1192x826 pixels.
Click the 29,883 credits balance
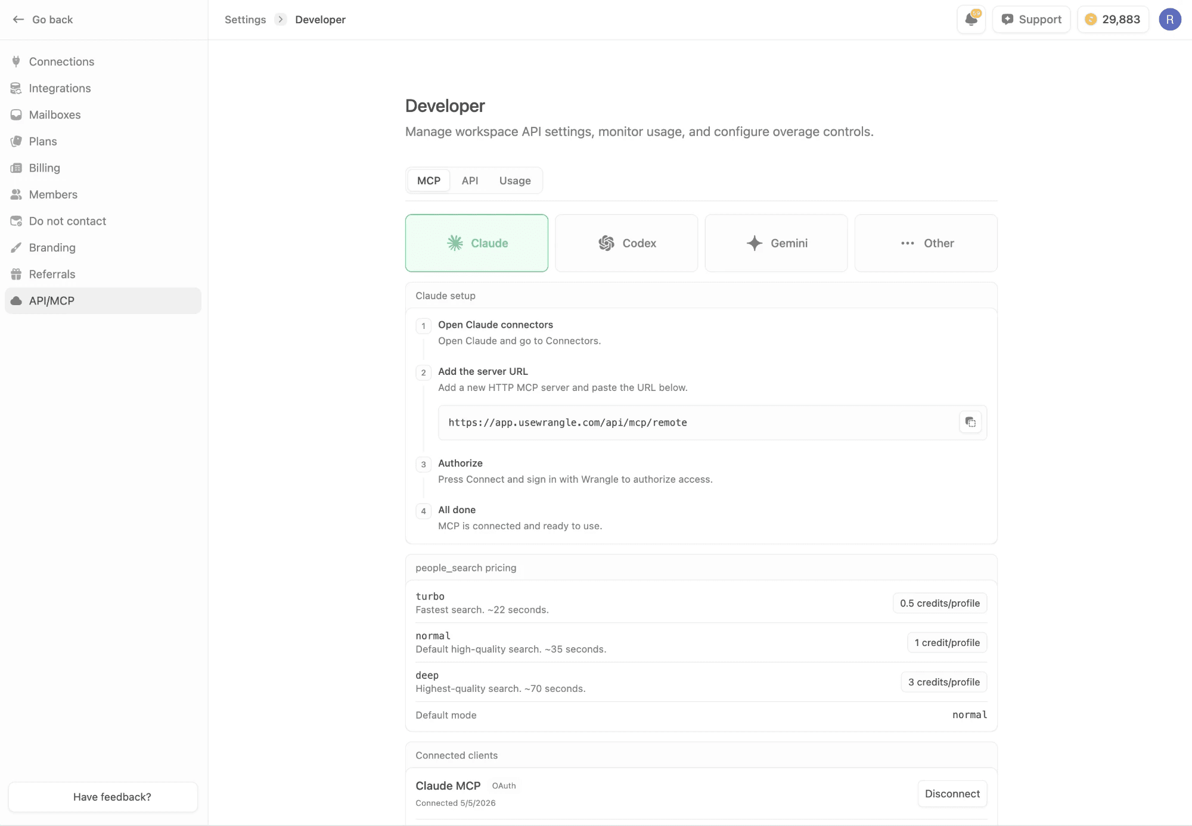click(x=1120, y=20)
